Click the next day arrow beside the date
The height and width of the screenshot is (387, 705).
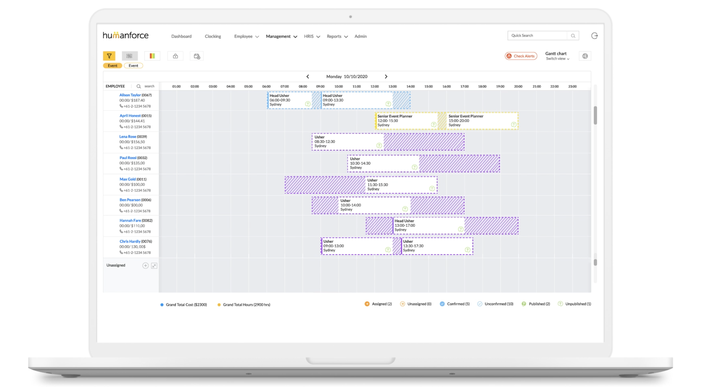[386, 76]
